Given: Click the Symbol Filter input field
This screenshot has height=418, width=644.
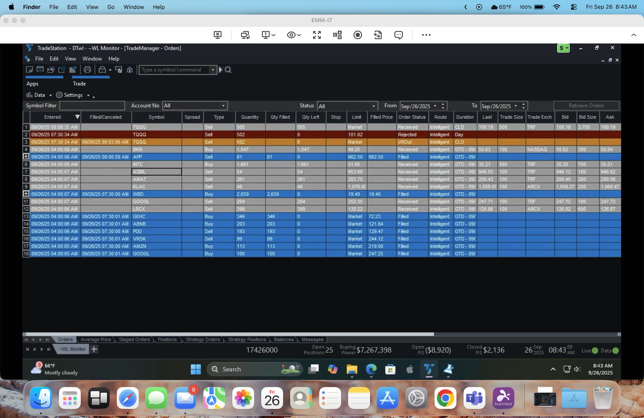Looking at the screenshot, I should click(x=92, y=106).
